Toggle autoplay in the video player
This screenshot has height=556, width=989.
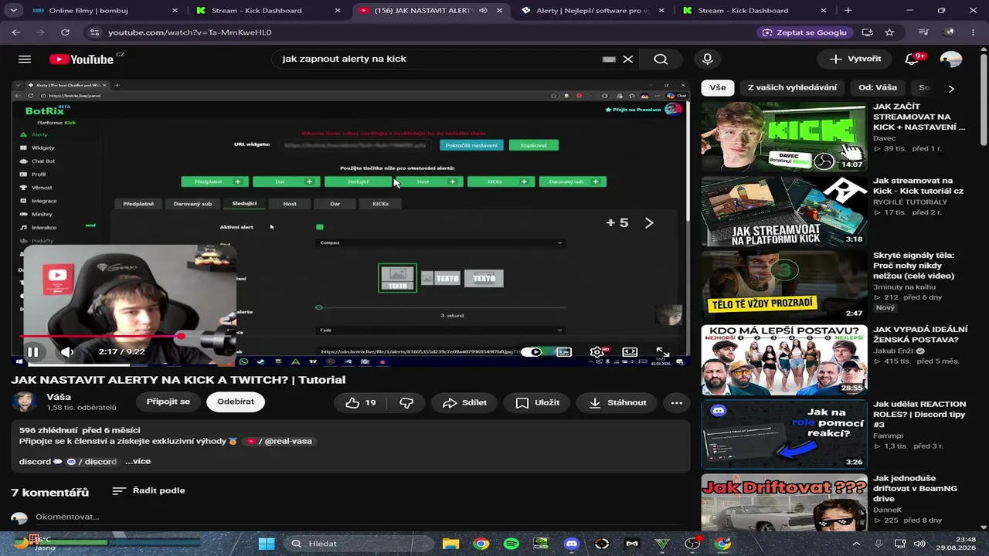[x=532, y=352]
